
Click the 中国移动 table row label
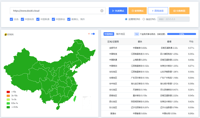[x=113, y=66]
